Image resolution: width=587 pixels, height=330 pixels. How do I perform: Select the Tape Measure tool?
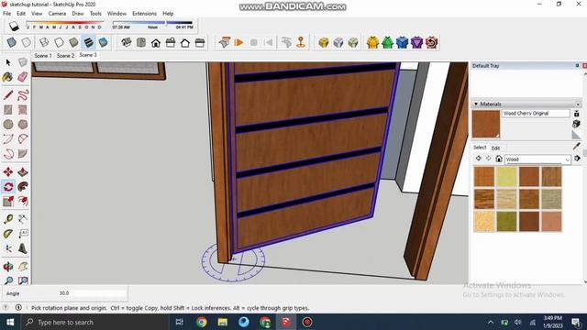click(8, 219)
